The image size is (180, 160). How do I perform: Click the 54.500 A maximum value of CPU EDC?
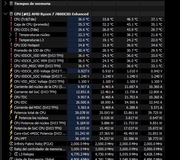coord(131,102)
